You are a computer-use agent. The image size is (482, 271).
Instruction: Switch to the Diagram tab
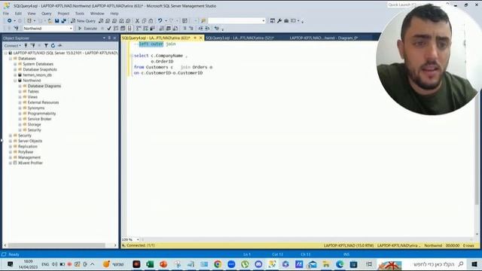[324, 38]
